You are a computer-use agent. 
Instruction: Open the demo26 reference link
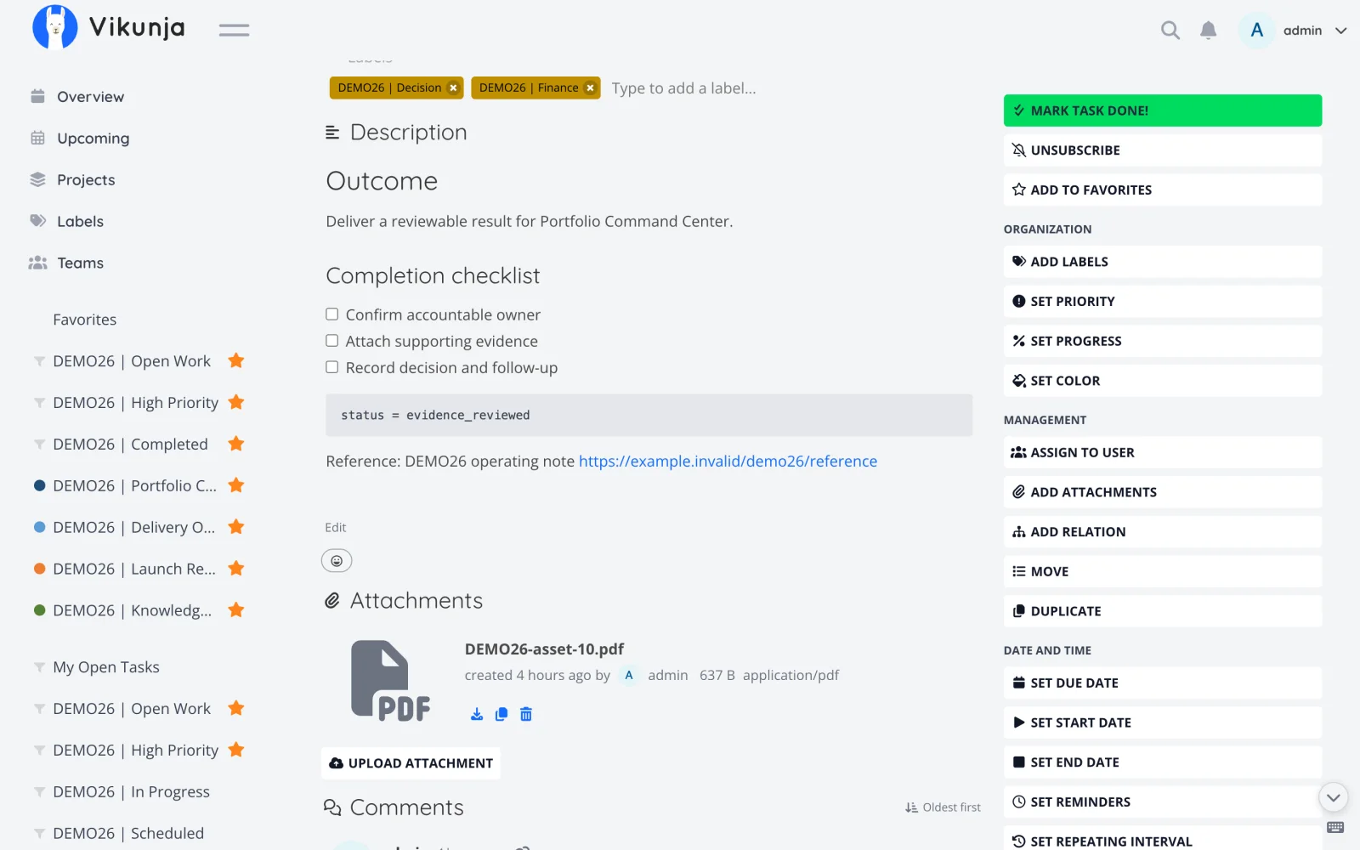click(x=728, y=462)
